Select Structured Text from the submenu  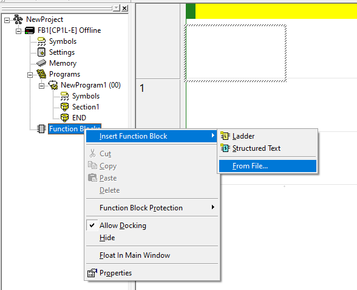coord(268,148)
